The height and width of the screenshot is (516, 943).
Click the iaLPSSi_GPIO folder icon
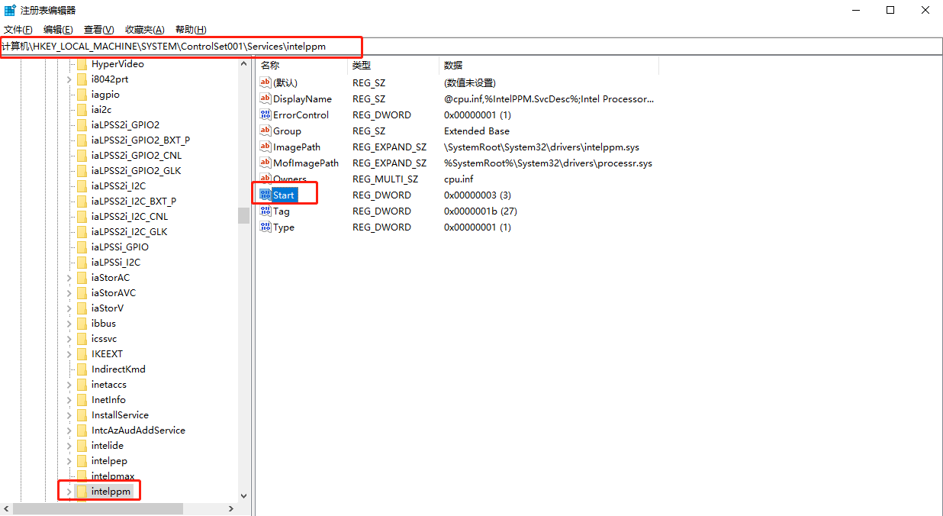(82, 247)
